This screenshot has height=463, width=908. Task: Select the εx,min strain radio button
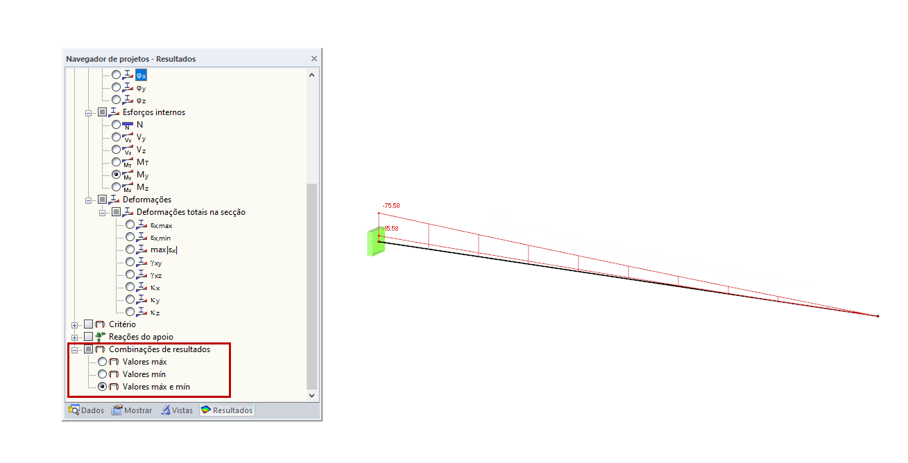click(130, 237)
